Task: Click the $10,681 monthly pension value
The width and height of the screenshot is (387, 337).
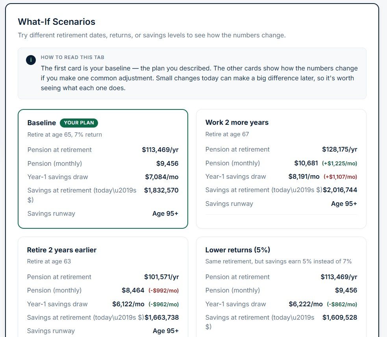Action: coord(306,163)
